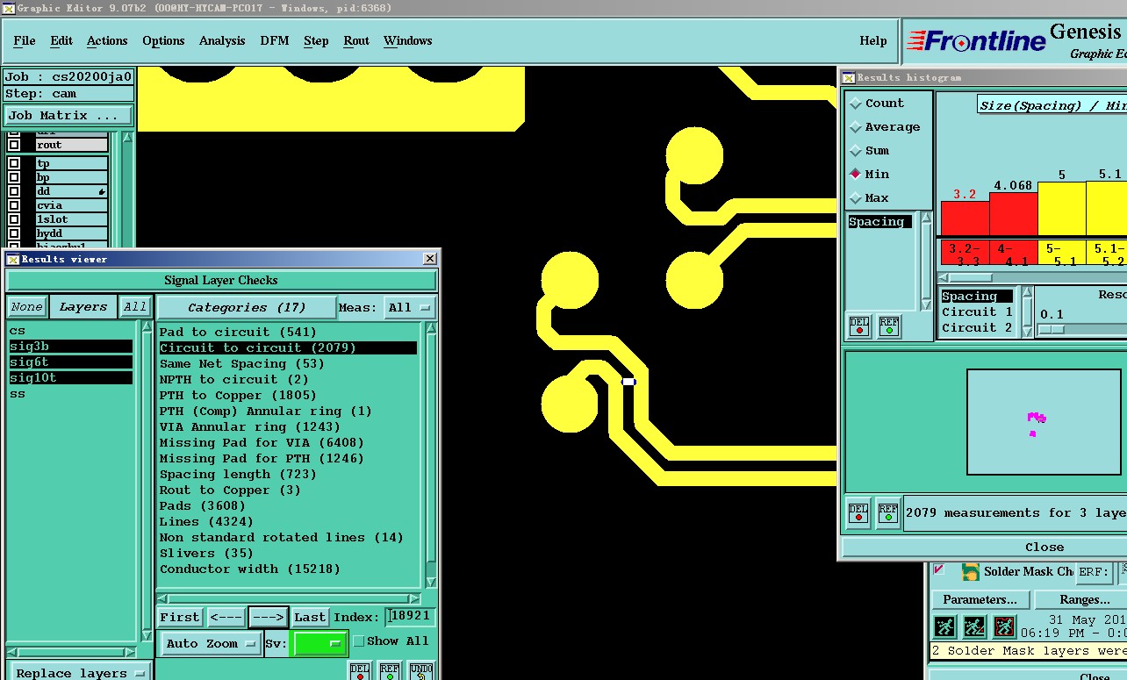Open Actions menu
The image size is (1127, 680).
pyautogui.click(x=107, y=40)
